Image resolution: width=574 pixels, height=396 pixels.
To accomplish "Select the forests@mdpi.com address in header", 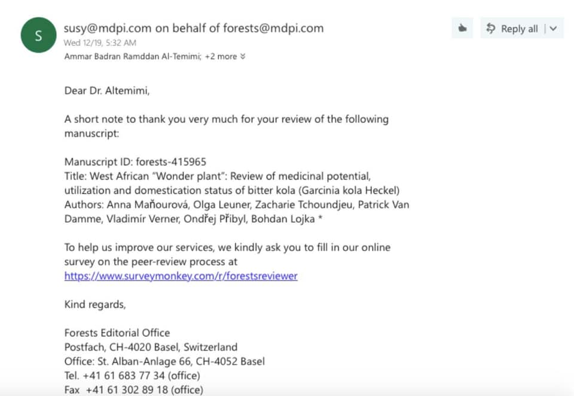I will coord(273,28).
